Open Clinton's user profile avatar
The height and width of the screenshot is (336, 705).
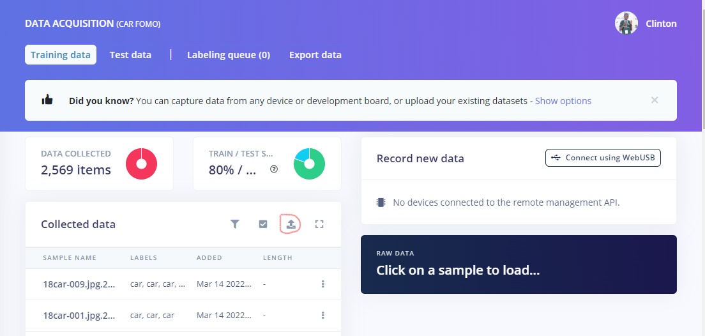(x=626, y=24)
